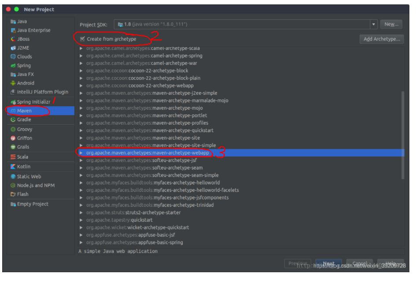Select appfuse-basic-jsf row

click(241, 235)
